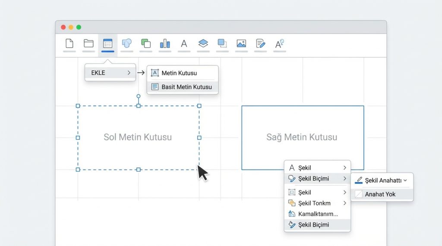Click the document with pencil icon
Image resolution: width=442 pixels, height=246 pixels.
(x=260, y=43)
